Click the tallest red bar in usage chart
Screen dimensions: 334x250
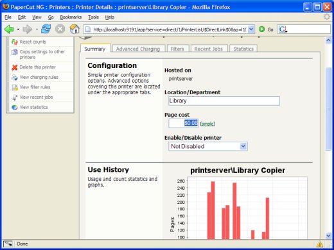(x=213, y=210)
